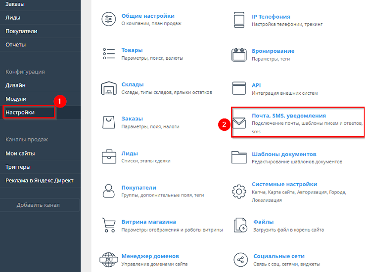Select Дизайн in the Конфигурация section
366x272 pixels.
(15, 85)
